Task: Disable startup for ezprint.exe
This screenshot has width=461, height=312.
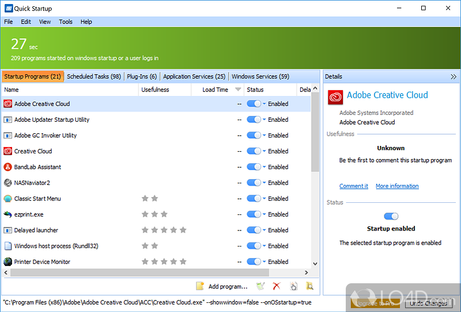Action: [x=254, y=214]
